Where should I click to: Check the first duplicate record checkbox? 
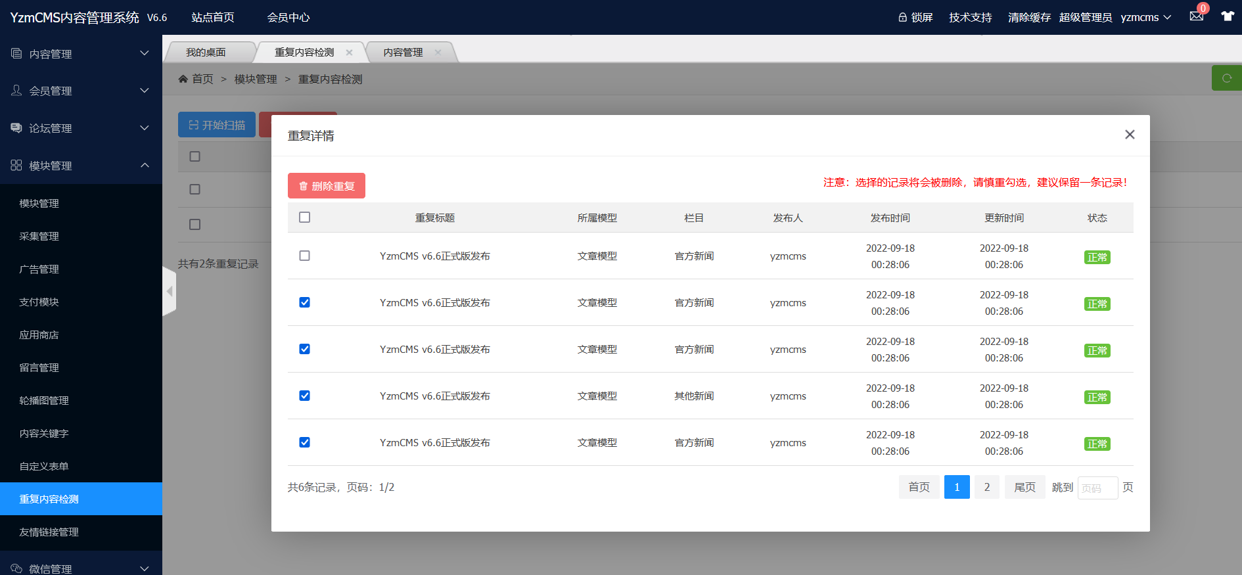[304, 256]
